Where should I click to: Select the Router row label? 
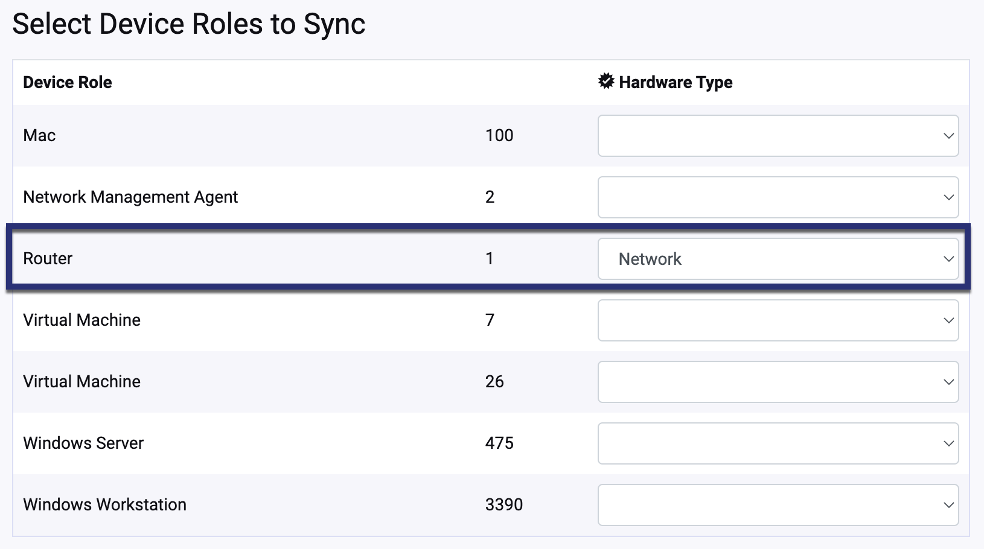coord(48,258)
